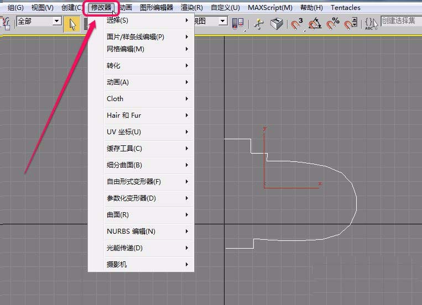Click Use Pivot Point Center icon
This screenshot has height=305, width=422.
coord(238,24)
